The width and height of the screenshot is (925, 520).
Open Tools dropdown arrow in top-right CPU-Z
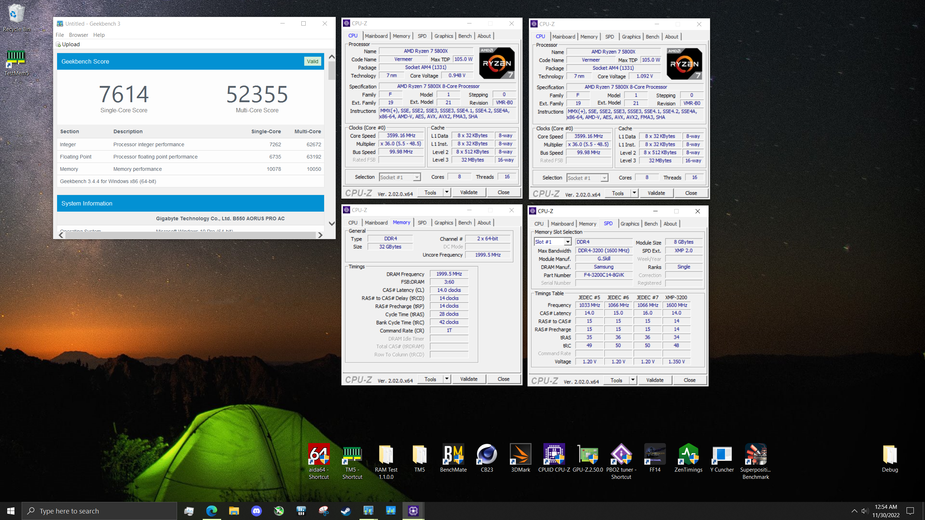tap(634, 193)
